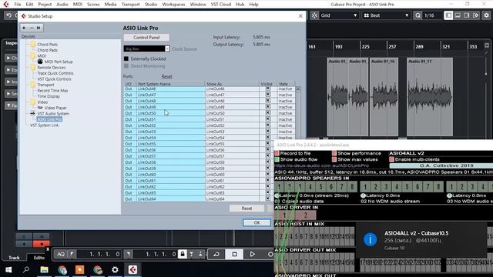The image size is (493, 277).
Task: Show the right zone of the project window
Action: click(467, 15)
